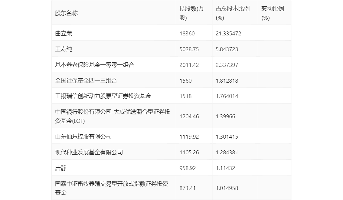
Task: Select the percentage 1.11432
Action: [x=225, y=168]
